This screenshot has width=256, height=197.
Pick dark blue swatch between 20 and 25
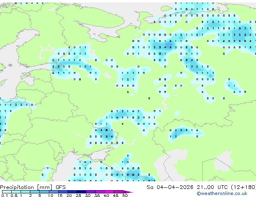click(x=72, y=192)
